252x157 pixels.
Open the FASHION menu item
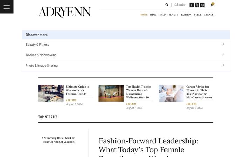(x=186, y=15)
